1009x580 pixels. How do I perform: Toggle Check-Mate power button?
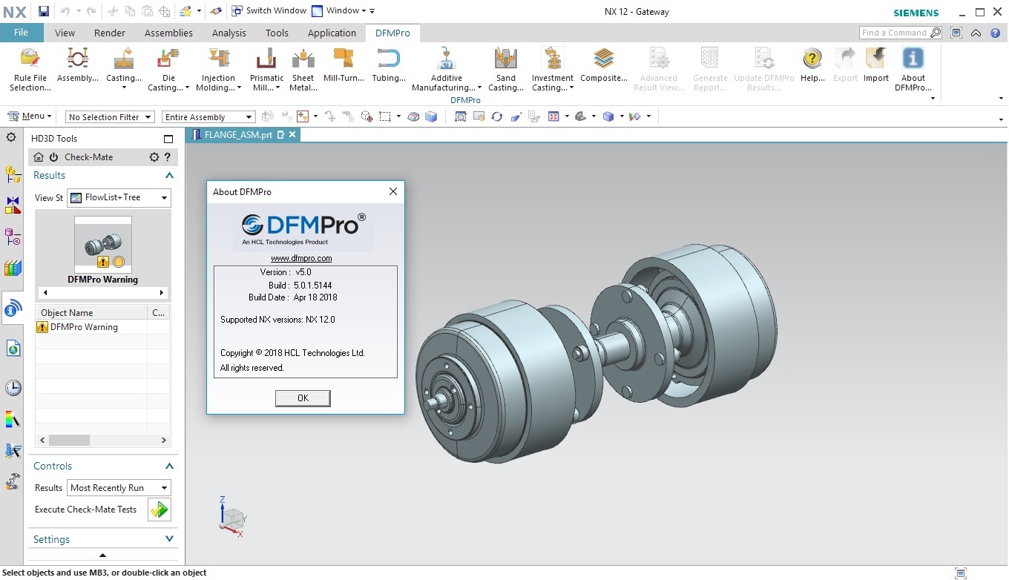[x=53, y=157]
